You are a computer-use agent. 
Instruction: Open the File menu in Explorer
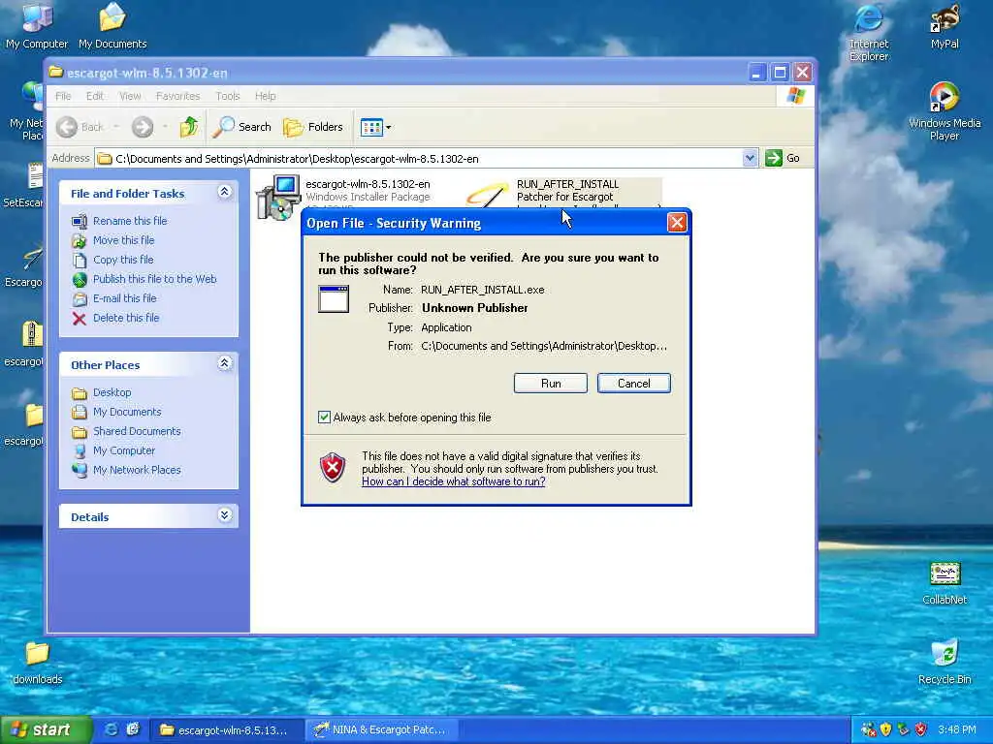[x=63, y=96]
